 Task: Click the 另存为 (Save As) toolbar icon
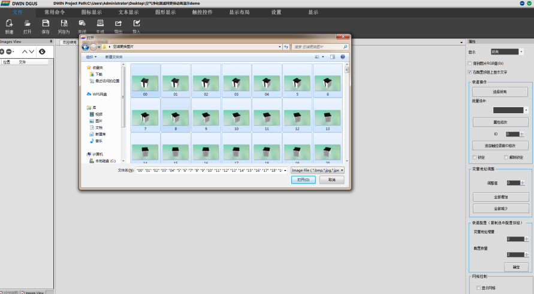click(x=64, y=25)
